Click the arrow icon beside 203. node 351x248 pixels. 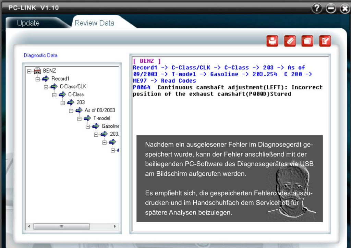(x=104, y=134)
